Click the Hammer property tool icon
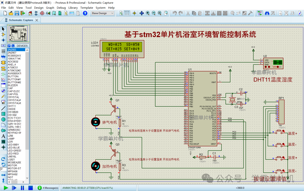This screenshot has width=304, height=191. 250,13
